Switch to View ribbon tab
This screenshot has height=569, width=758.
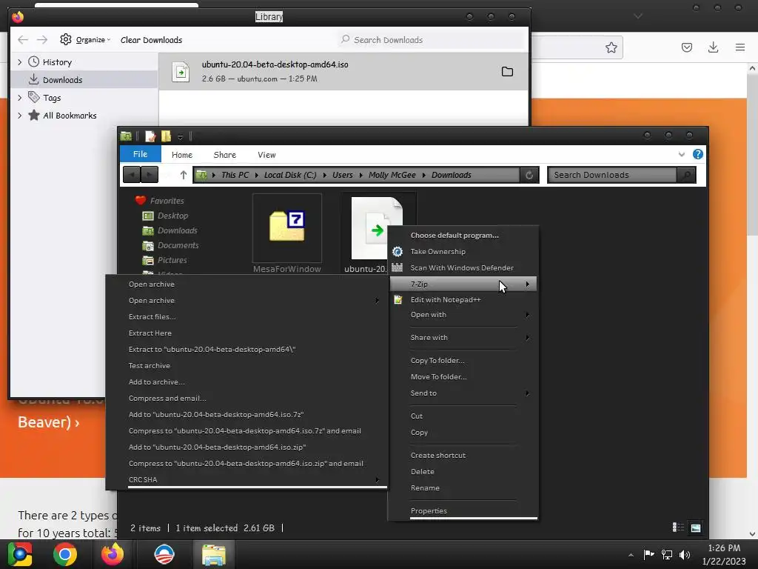(x=266, y=155)
